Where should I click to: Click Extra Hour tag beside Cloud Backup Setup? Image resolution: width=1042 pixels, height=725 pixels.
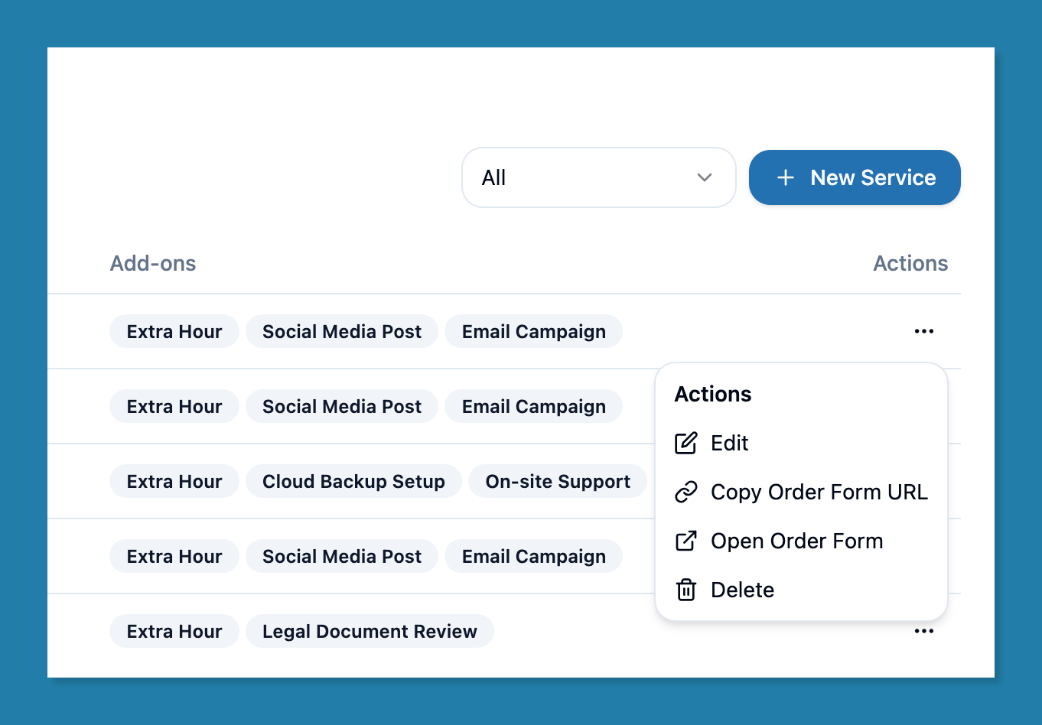174,481
